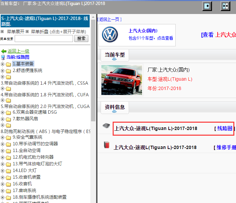Select the 13.带气体放电灯泡的大灯 item
236x203 pixels.
(x=37, y=164)
